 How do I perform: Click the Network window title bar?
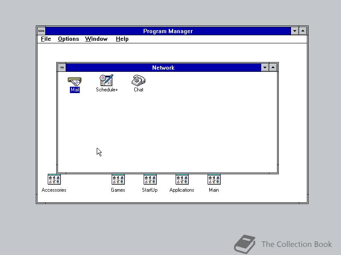click(163, 68)
